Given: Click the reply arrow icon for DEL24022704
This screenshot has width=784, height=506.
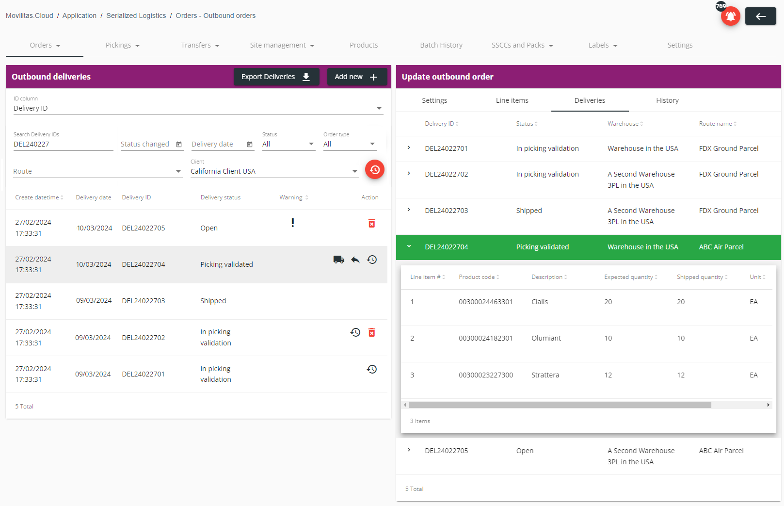Looking at the screenshot, I should pyautogui.click(x=355, y=260).
